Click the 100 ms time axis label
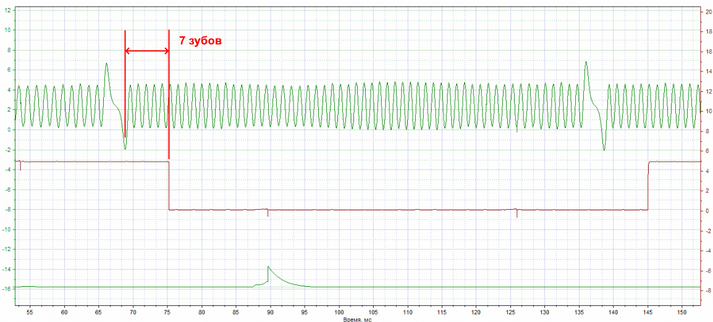 point(339,313)
